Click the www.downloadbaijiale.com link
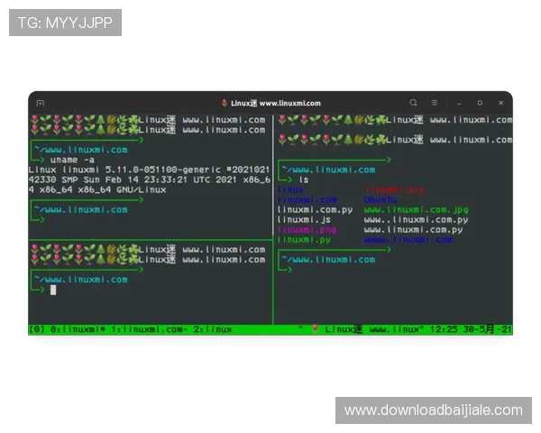541x433 pixels. click(433, 410)
